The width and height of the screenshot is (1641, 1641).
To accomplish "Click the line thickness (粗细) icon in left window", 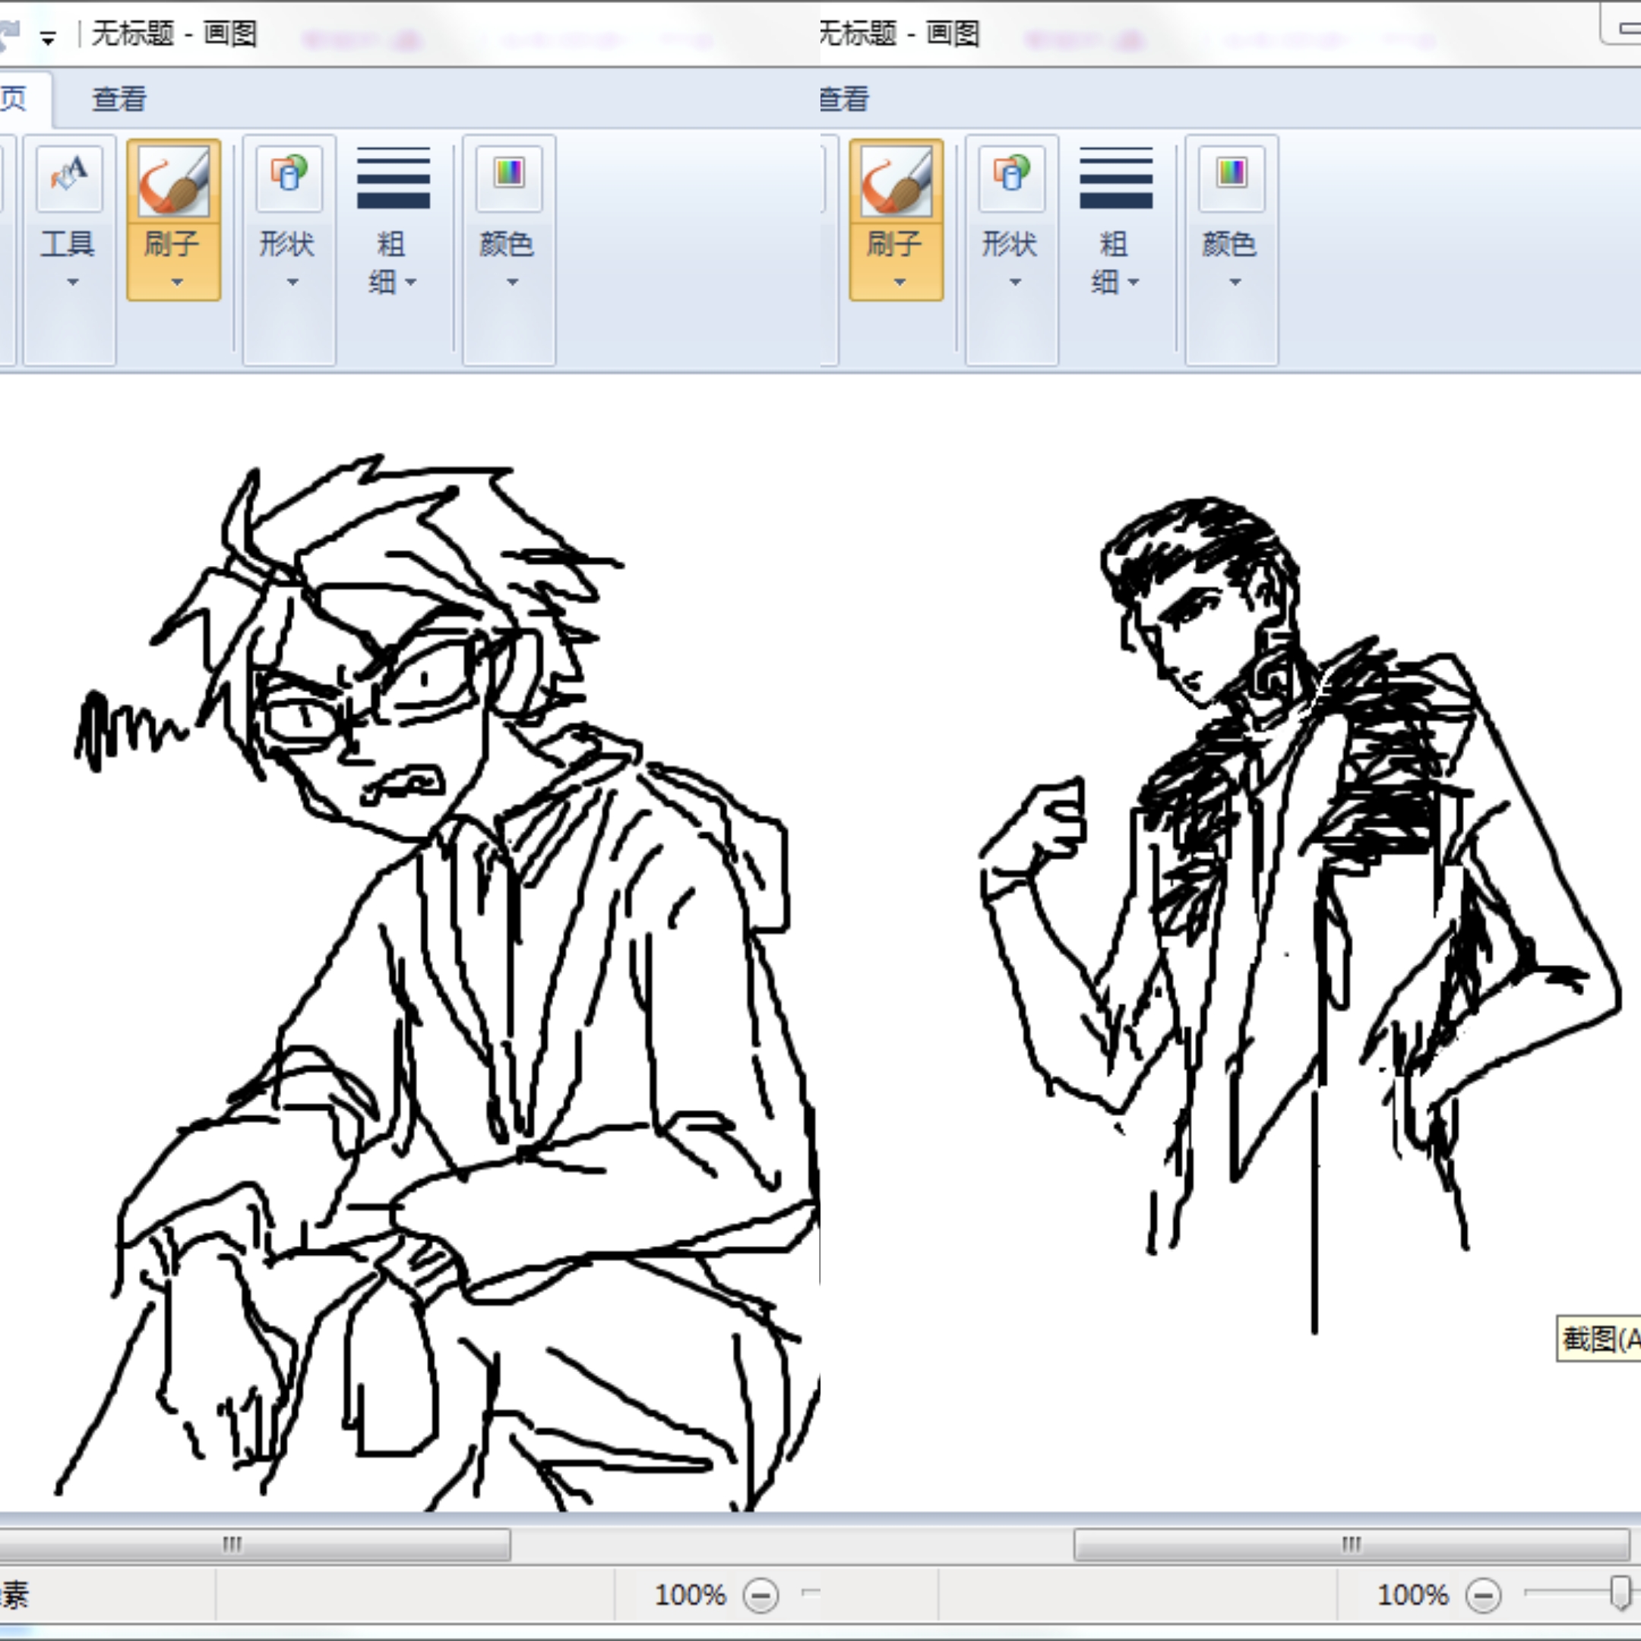I will pos(394,178).
